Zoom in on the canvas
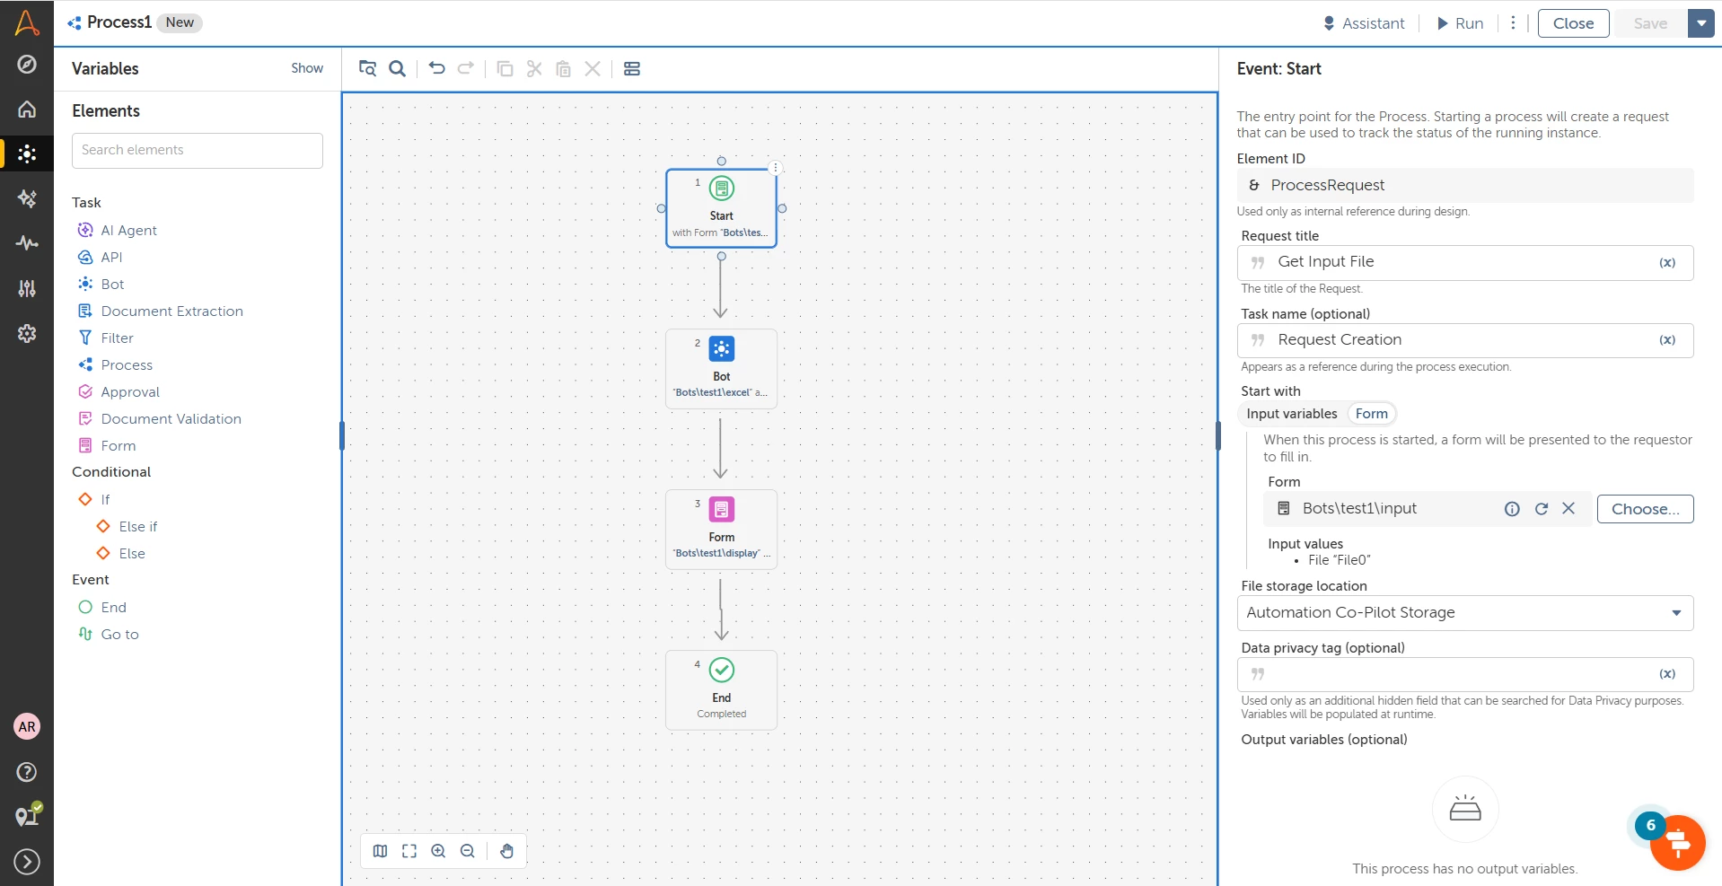 coord(438,851)
